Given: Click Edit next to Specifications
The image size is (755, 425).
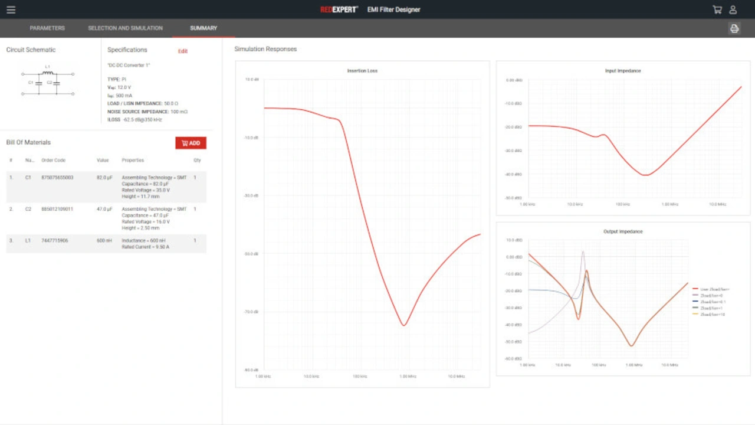Looking at the screenshot, I should coord(183,51).
